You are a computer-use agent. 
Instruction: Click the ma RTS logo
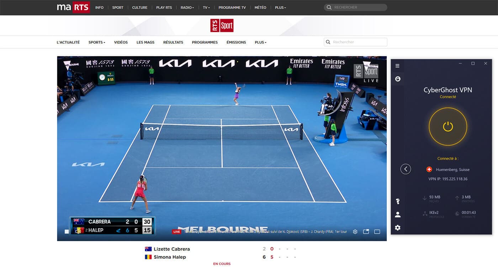[x=73, y=7]
